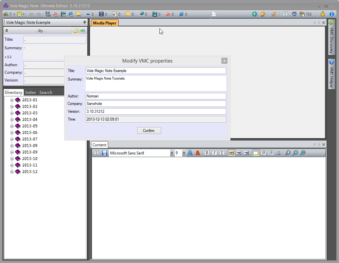The width and height of the screenshot is (339, 263).
Task: Click the film strip video count icon
Action: pyautogui.click(x=101, y=14)
